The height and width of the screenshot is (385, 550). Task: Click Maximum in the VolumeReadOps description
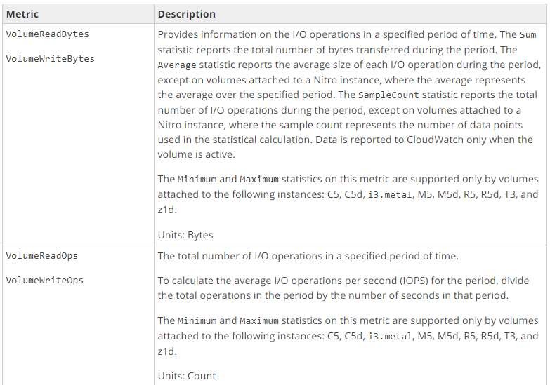(x=259, y=321)
